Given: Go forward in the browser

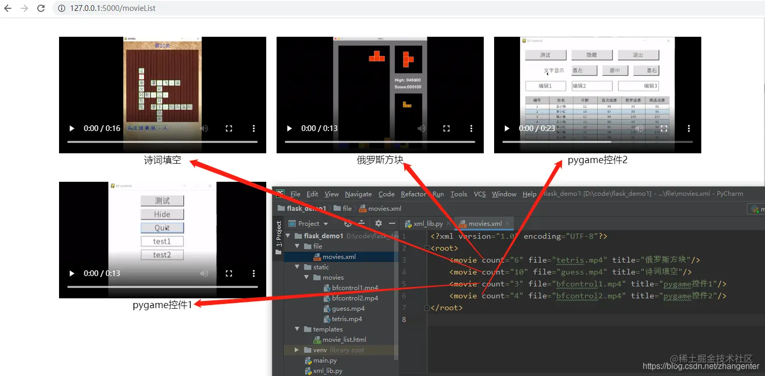Looking at the screenshot, I should click(24, 8).
